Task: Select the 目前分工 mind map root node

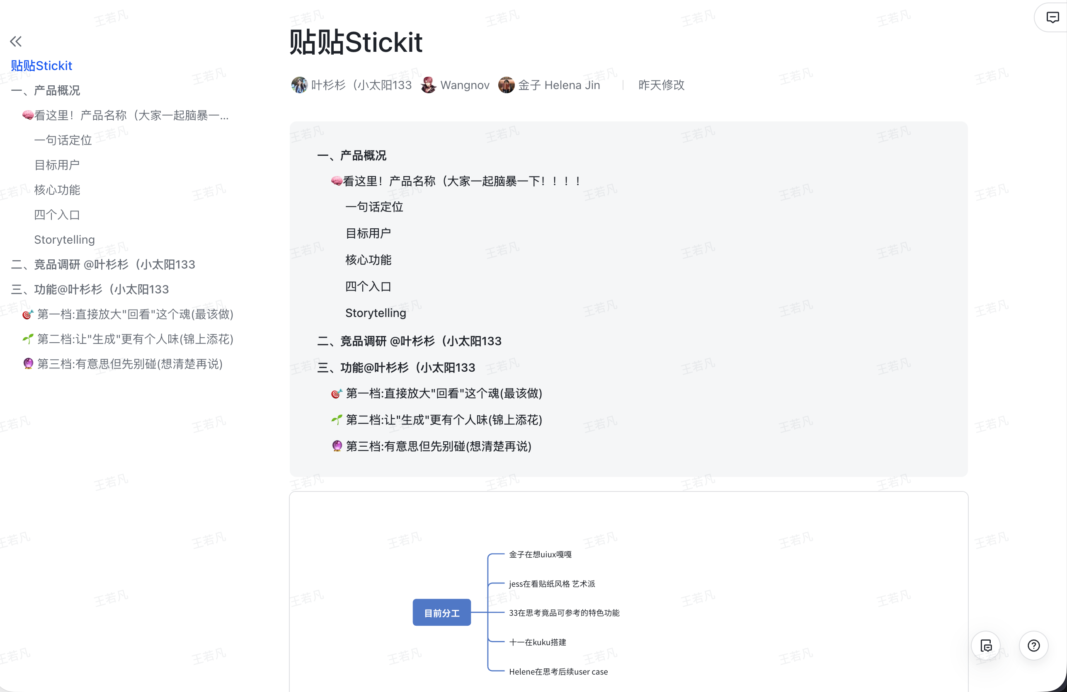Action: click(441, 613)
